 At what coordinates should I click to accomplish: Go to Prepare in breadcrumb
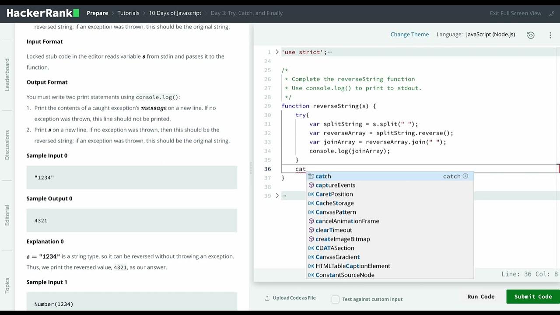pos(98,13)
